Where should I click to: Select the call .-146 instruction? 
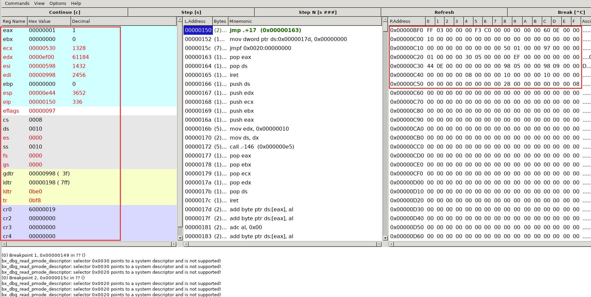click(282, 147)
